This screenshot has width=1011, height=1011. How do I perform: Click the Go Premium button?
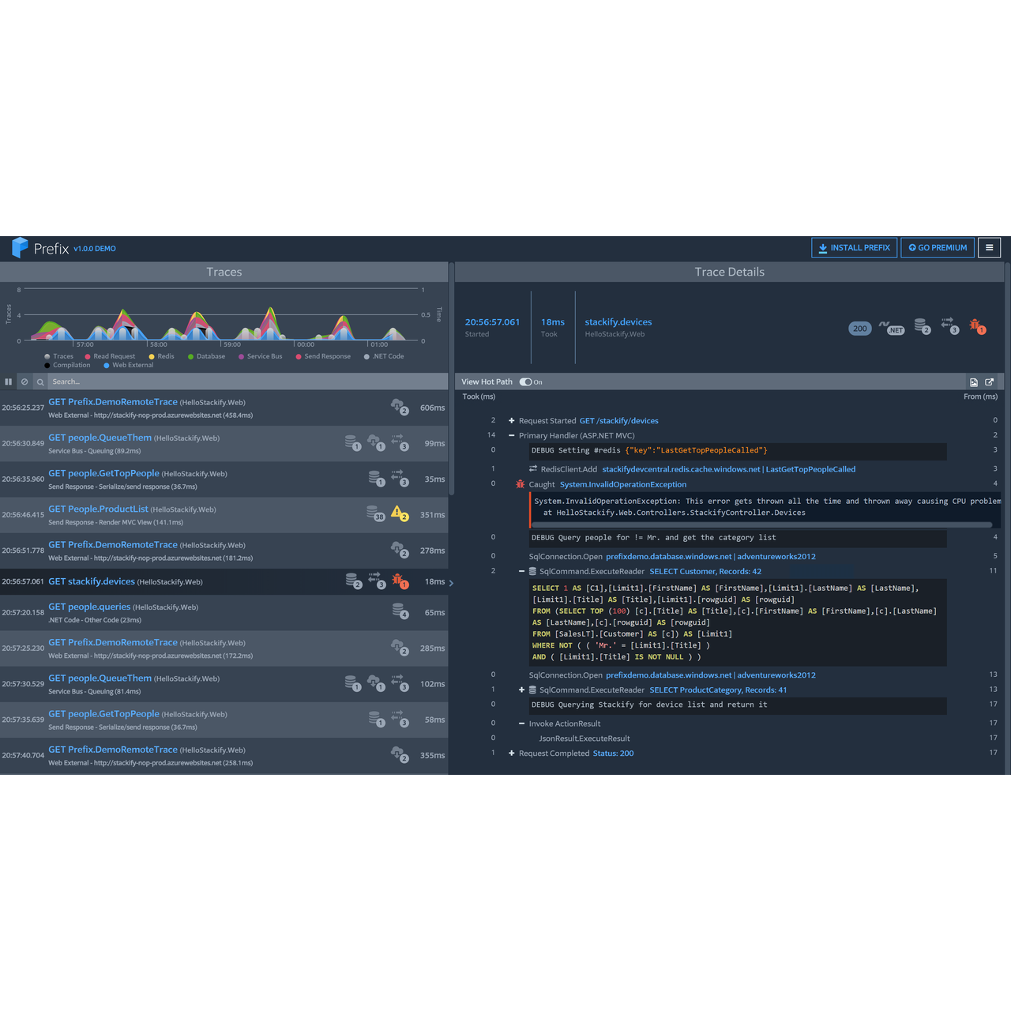938,248
